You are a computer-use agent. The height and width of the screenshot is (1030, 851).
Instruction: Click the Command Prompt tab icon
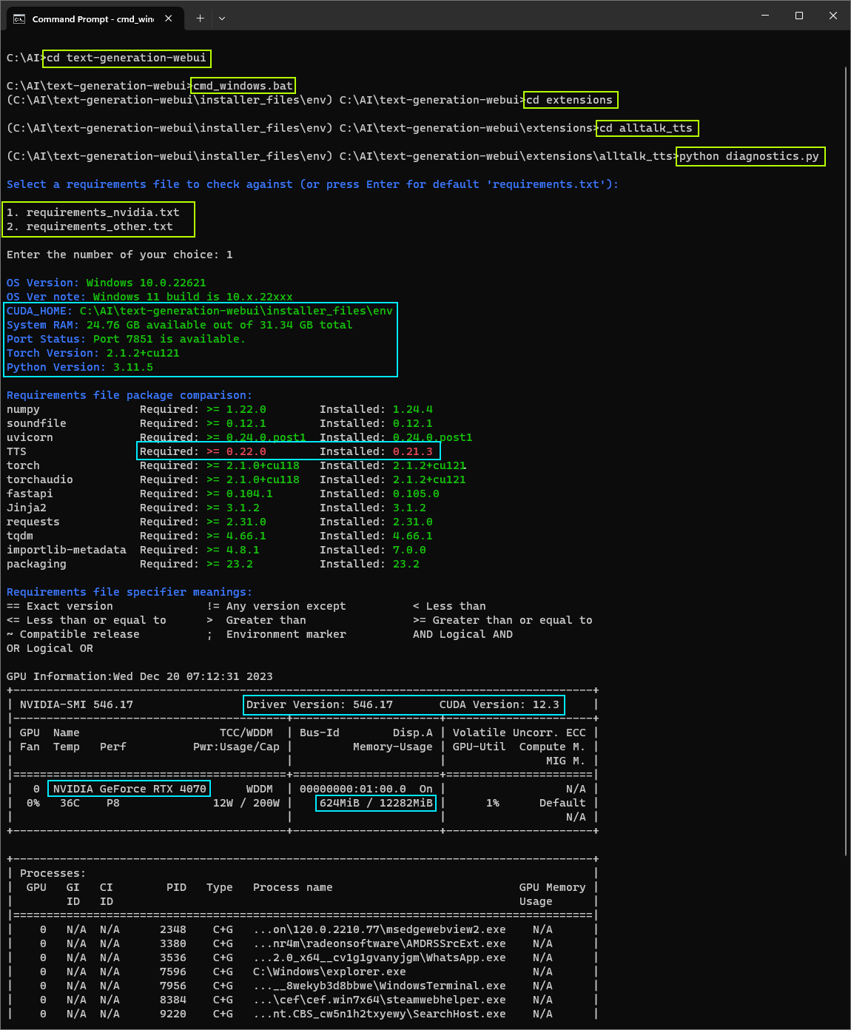[19, 18]
